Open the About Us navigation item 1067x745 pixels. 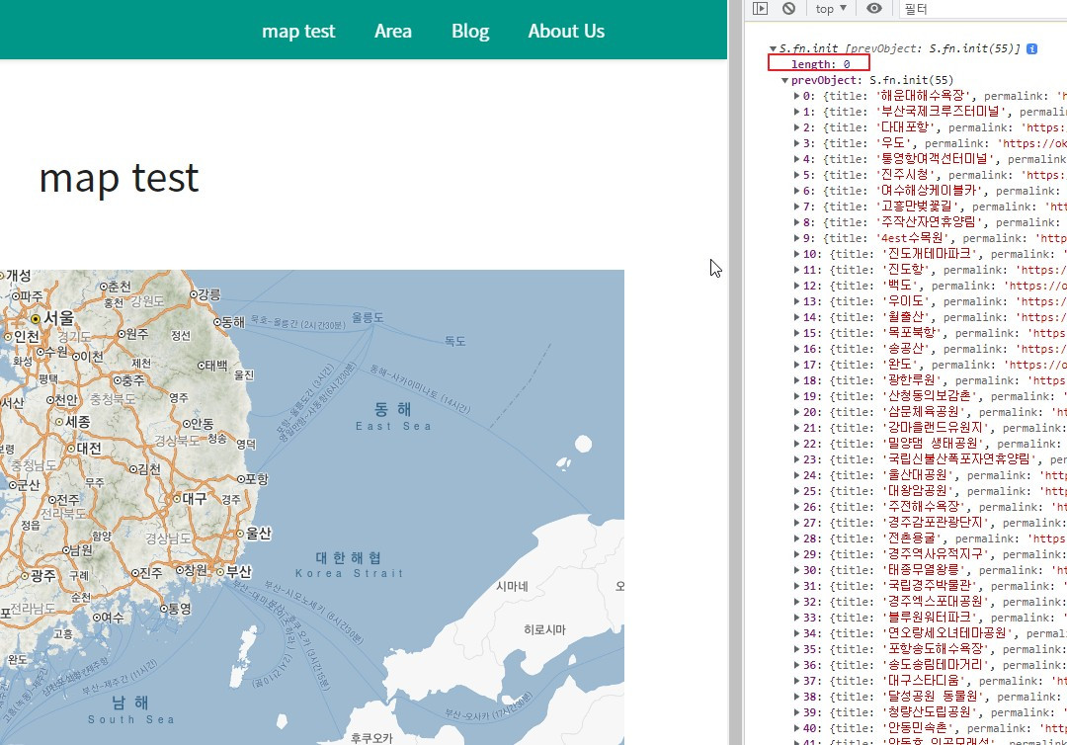click(566, 32)
